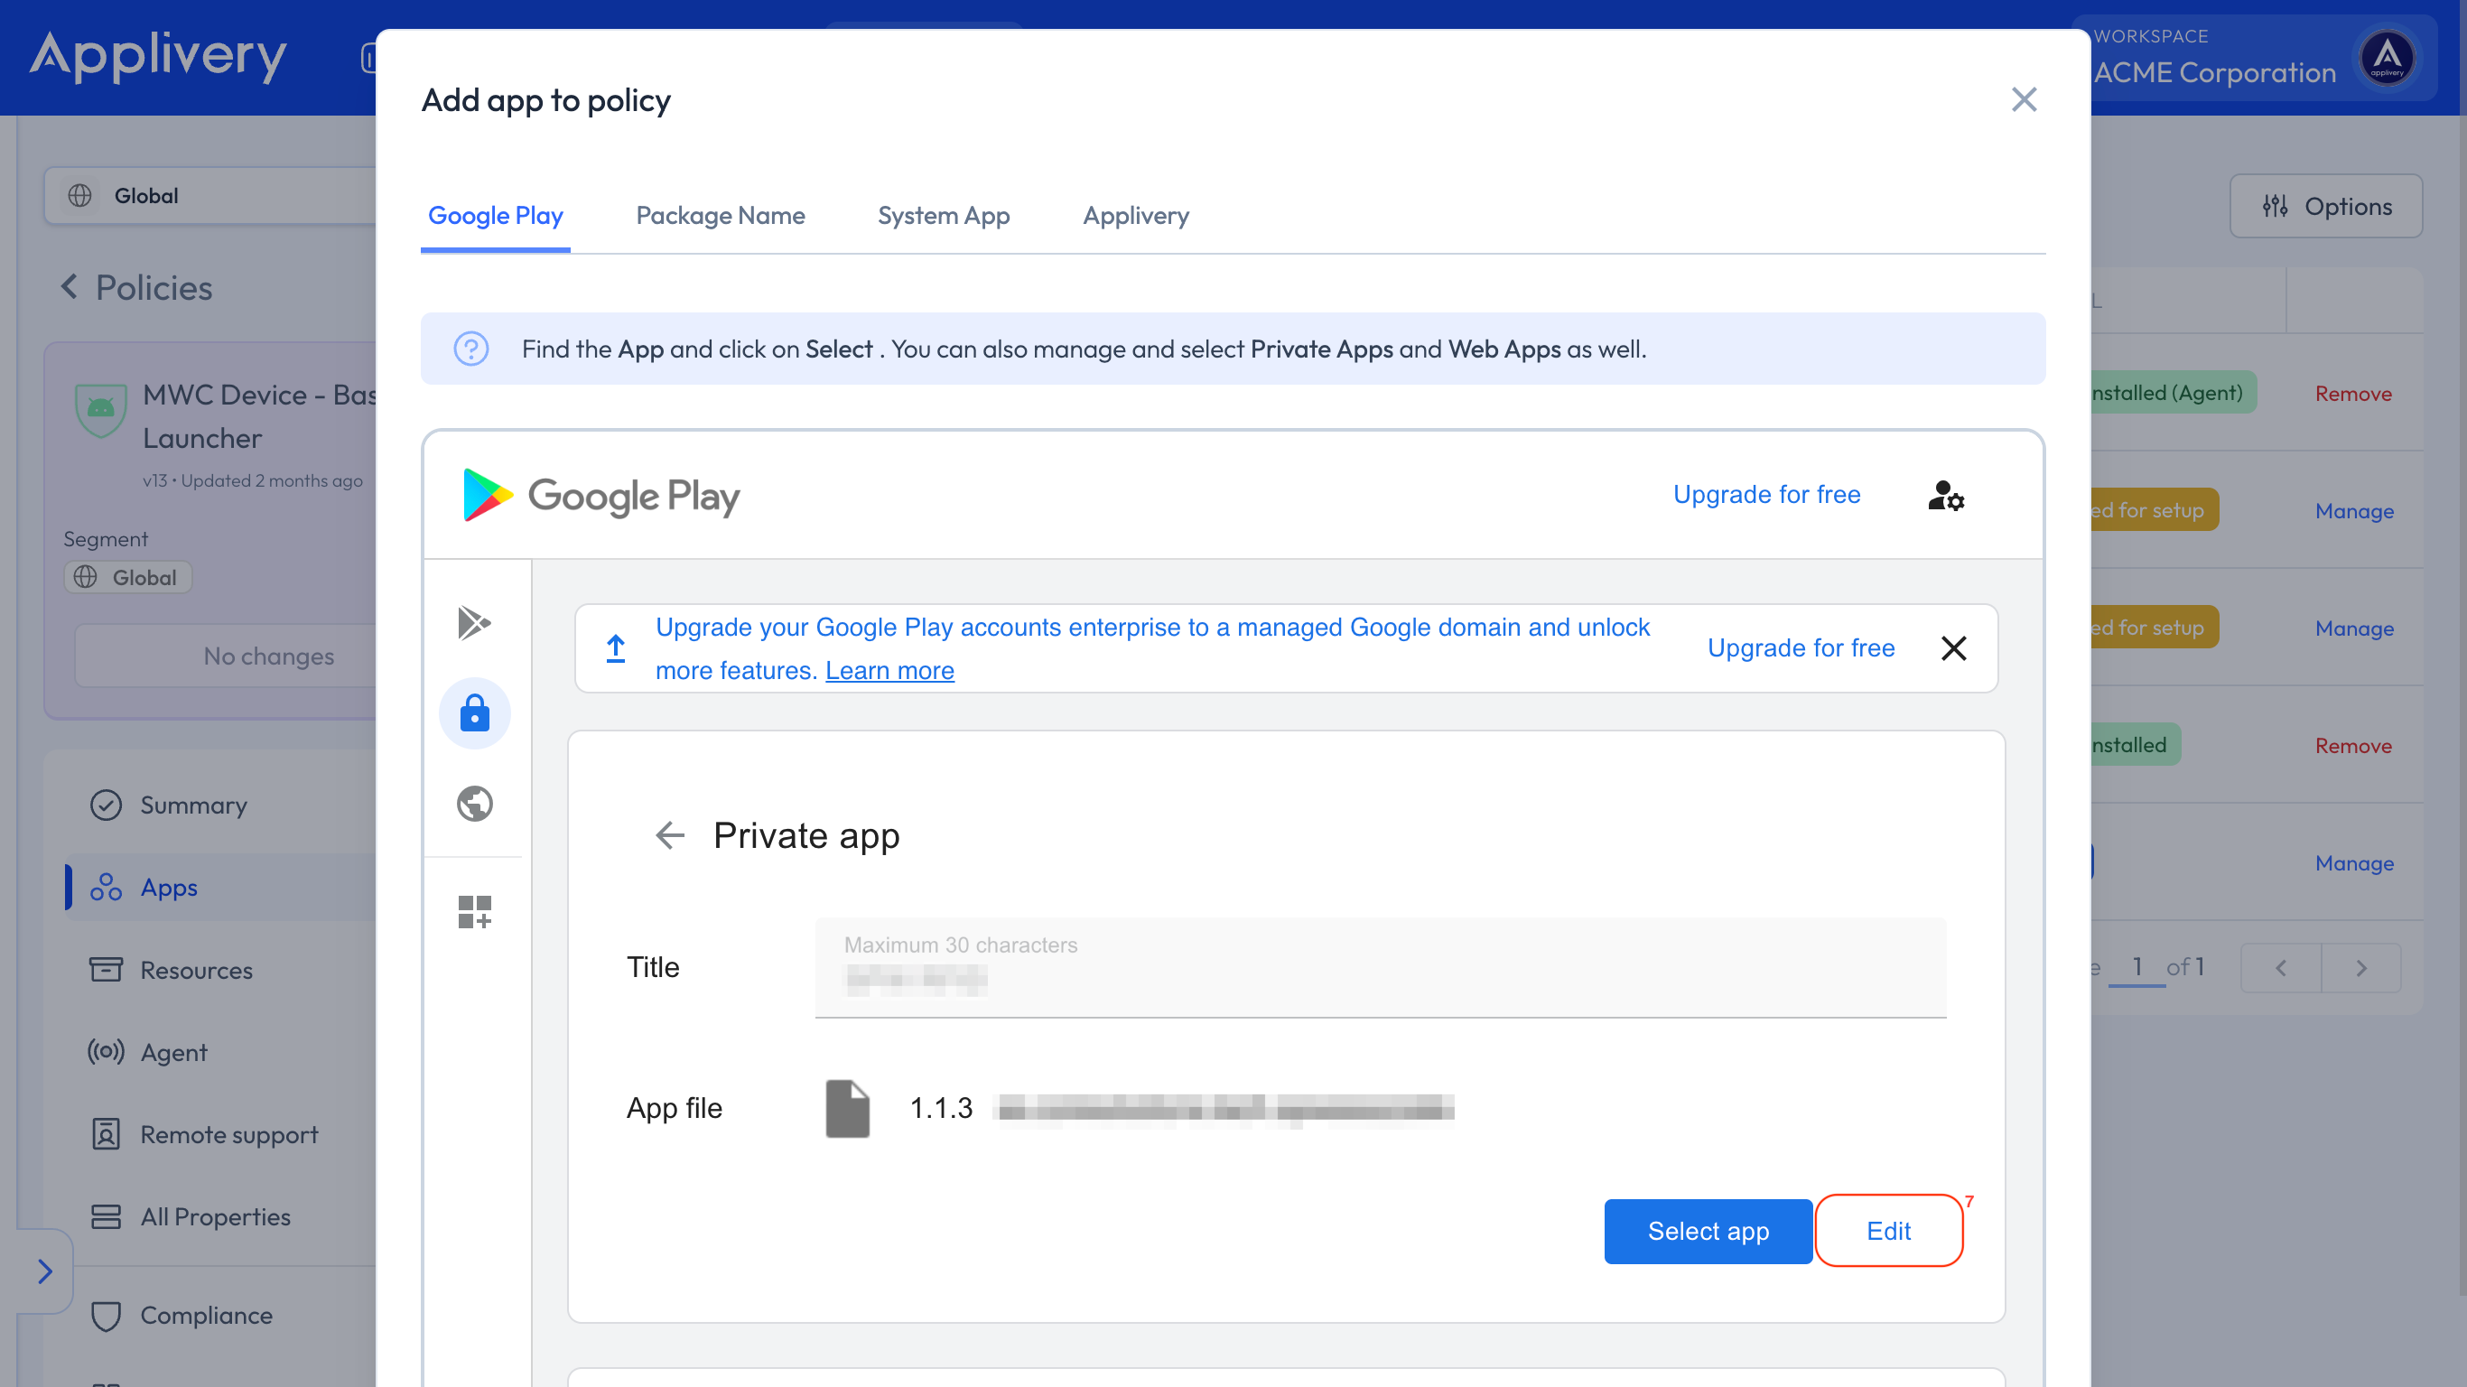Viewport: 2467px width, 1387px height.
Task: Click the Select app button
Action: [1707, 1231]
